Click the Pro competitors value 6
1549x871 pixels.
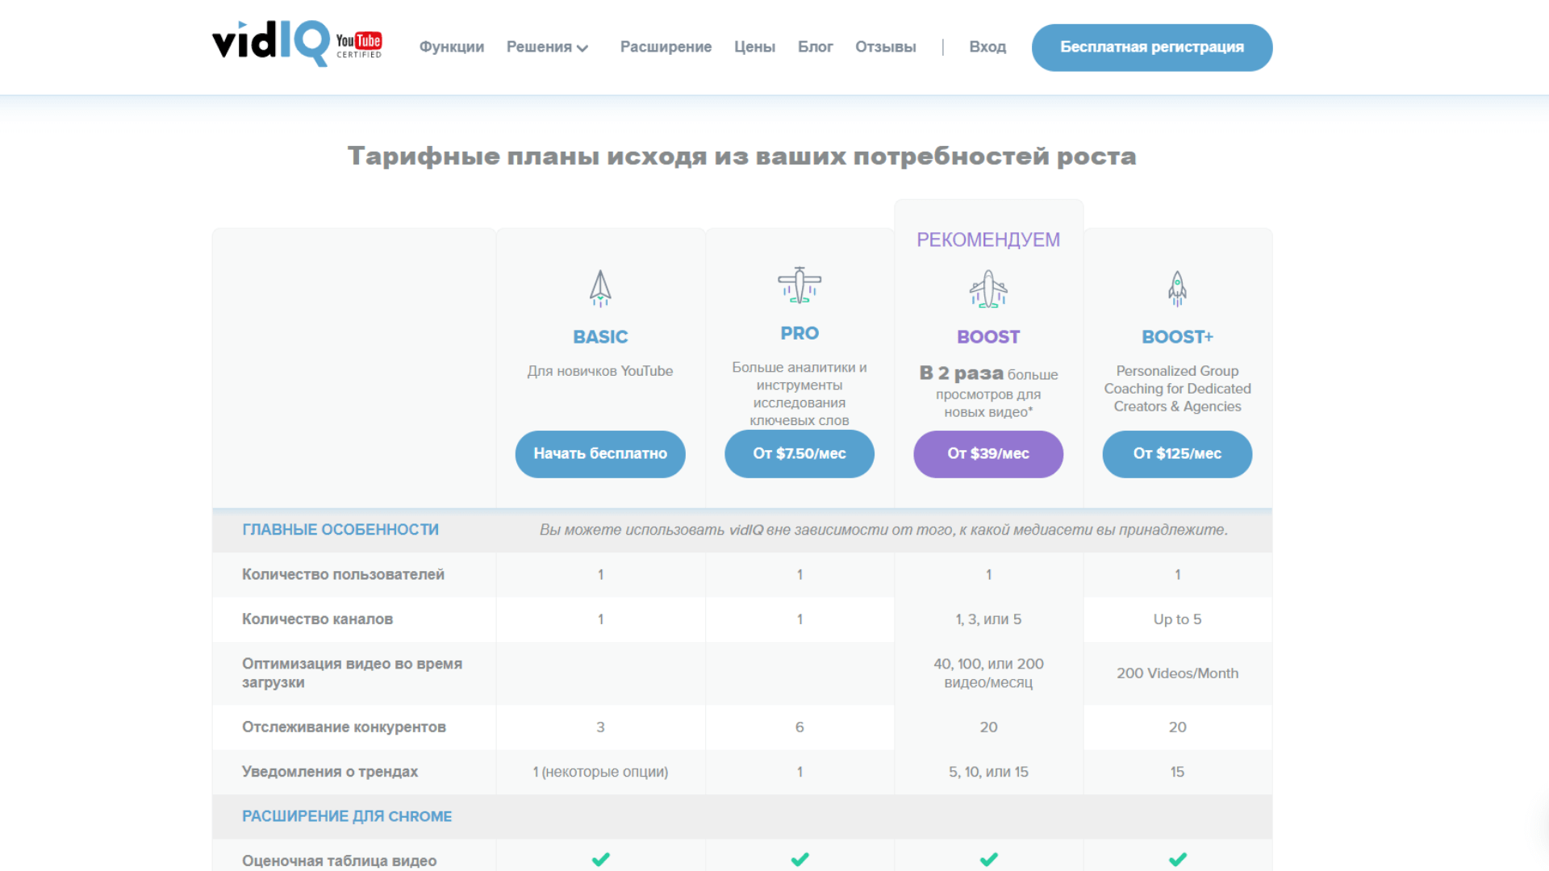click(800, 727)
